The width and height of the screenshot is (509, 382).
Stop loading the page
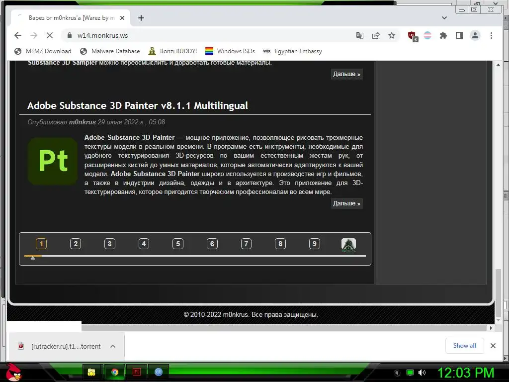(x=50, y=35)
